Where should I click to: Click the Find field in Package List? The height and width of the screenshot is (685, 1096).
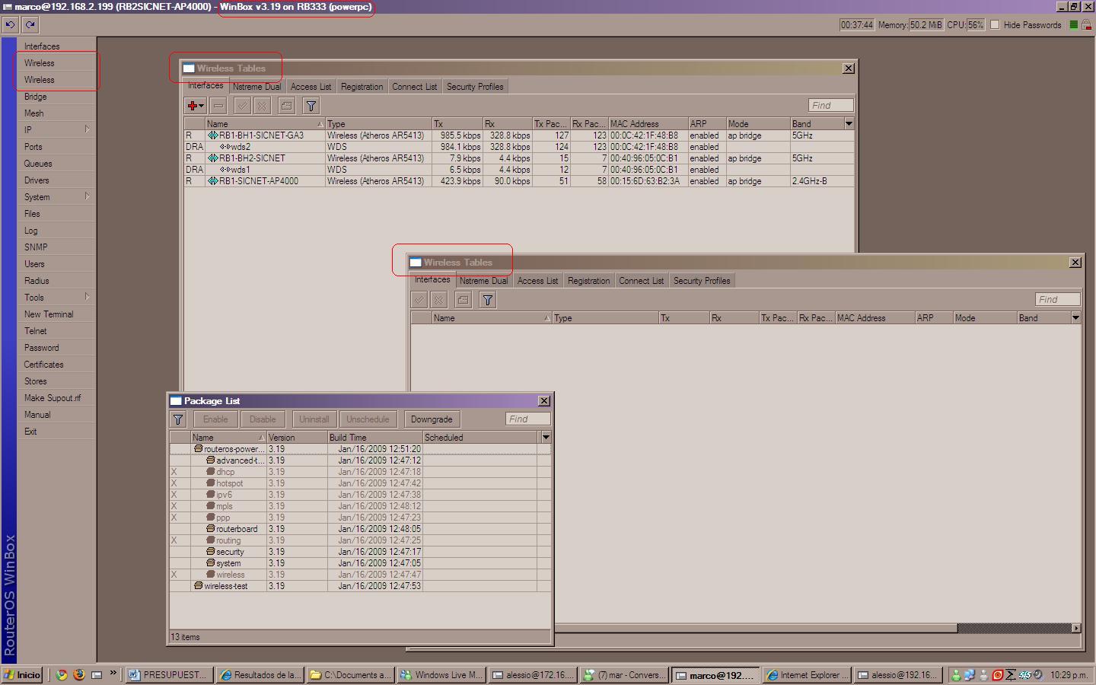coord(528,419)
